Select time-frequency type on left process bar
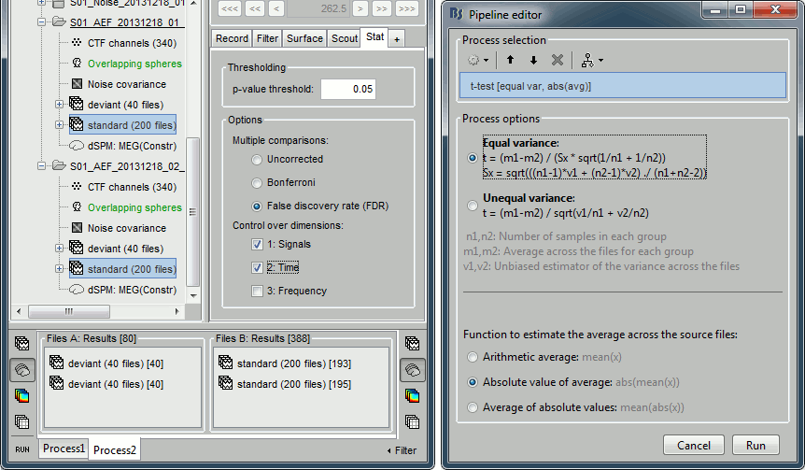The width and height of the screenshot is (805, 470). [x=21, y=395]
